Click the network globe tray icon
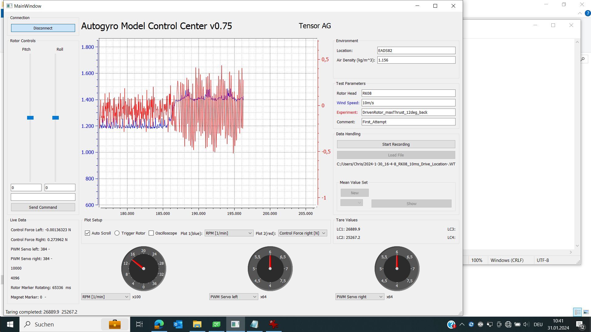 click(x=508, y=324)
